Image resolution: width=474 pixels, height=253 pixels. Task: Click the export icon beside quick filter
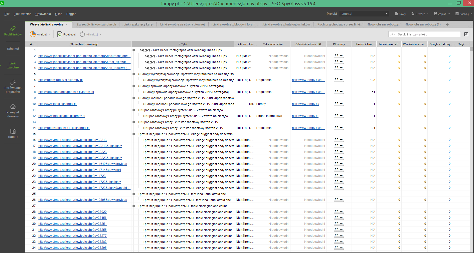pos(466,34)
